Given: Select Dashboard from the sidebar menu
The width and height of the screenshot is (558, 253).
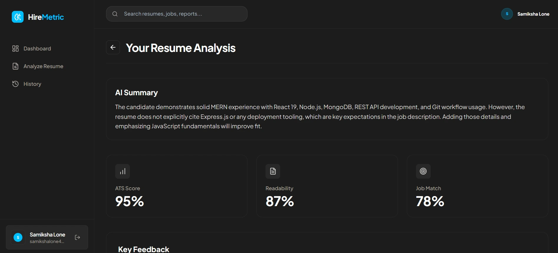Looking at the screenshot, I should [37, 48].
